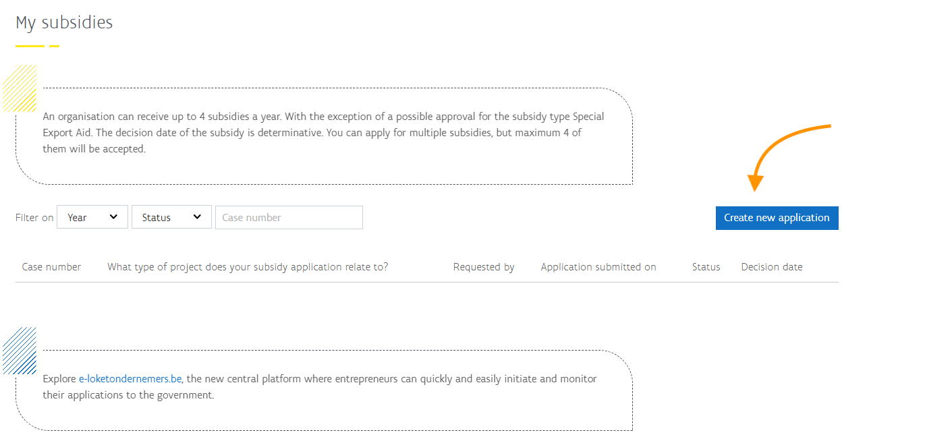Open the e-loketondernemers.be link
The height and width of the screenshot is (443, 925).
coord(130,379)
